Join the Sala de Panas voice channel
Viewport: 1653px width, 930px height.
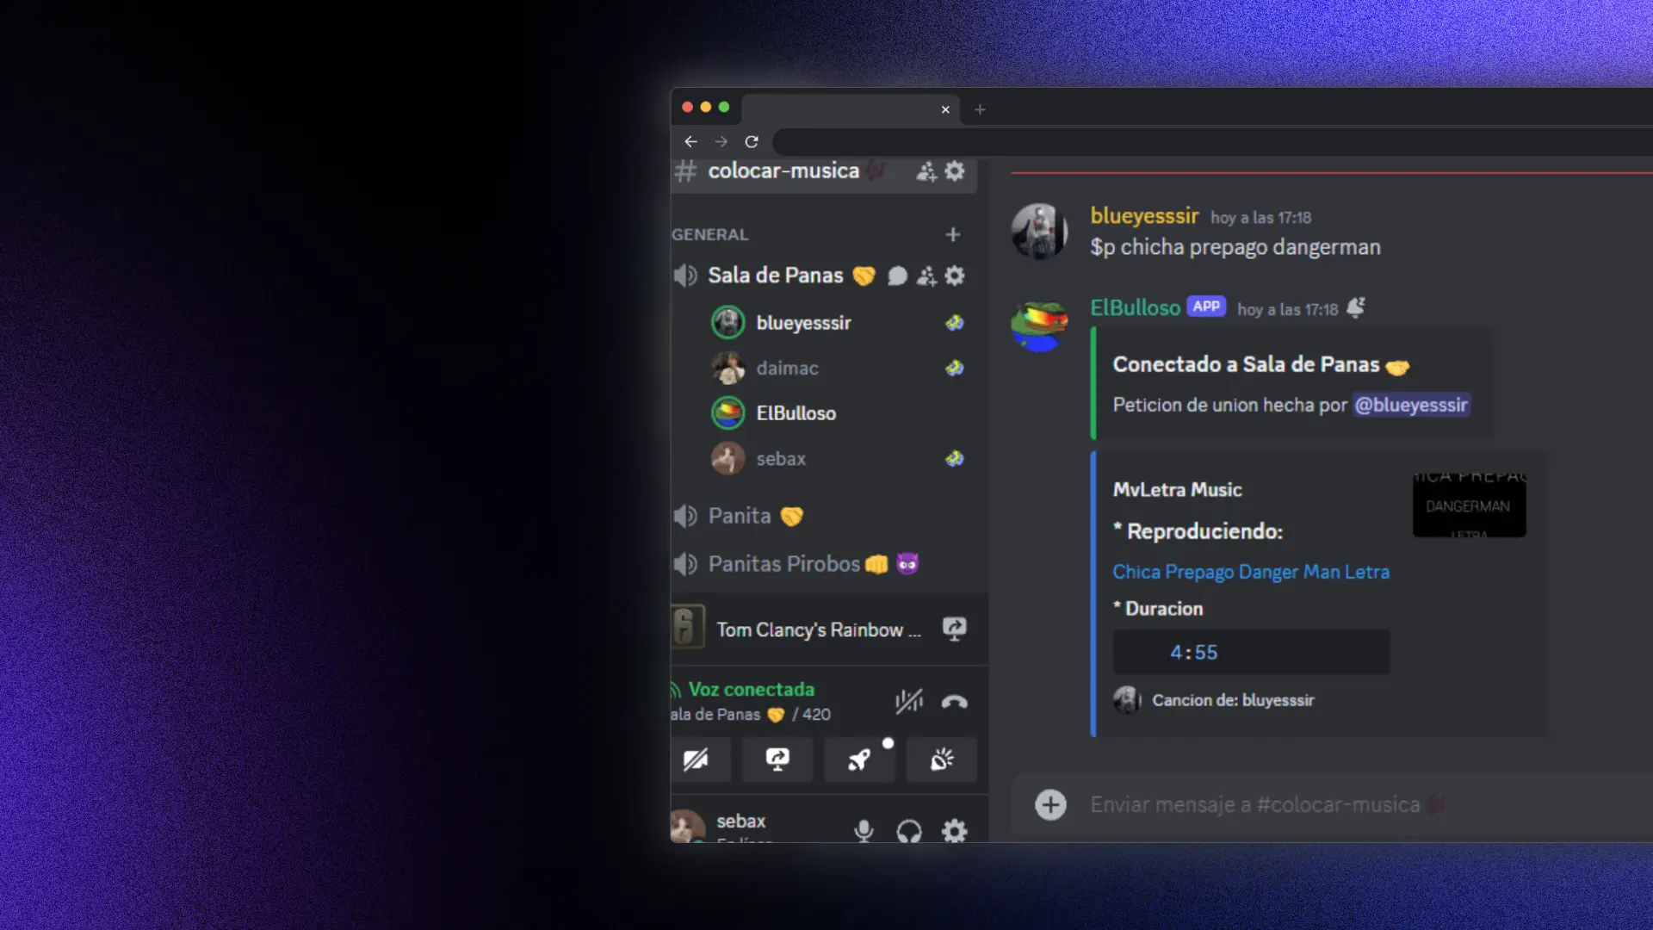pyautogui.click(x=775, y=276)
